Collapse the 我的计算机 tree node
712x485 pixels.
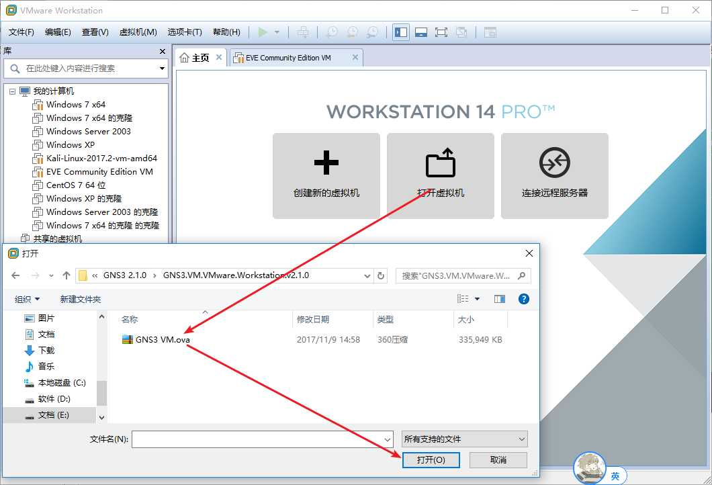pos(12,91)
